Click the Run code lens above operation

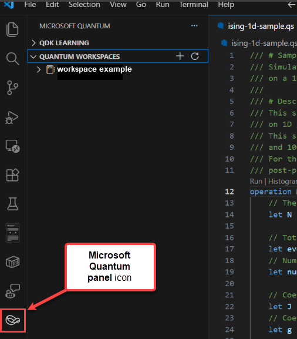pyautogui.click(x=256, y=181)
